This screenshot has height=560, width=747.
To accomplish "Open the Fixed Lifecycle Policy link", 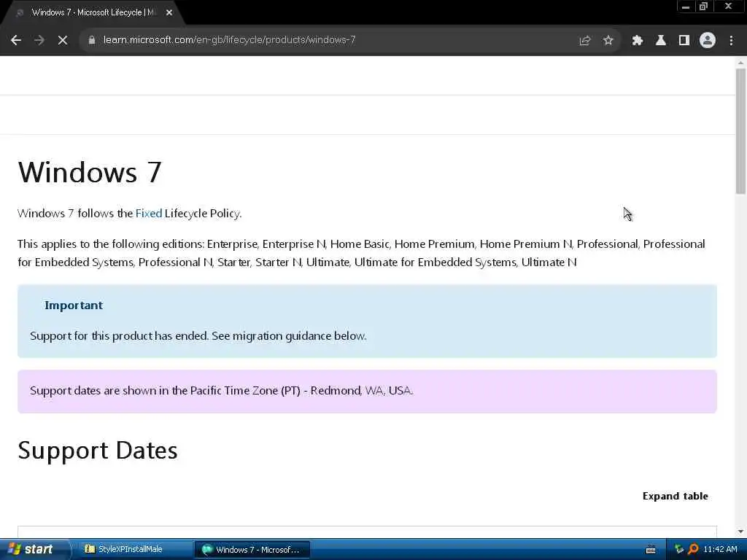I will [x=149, y=214].
